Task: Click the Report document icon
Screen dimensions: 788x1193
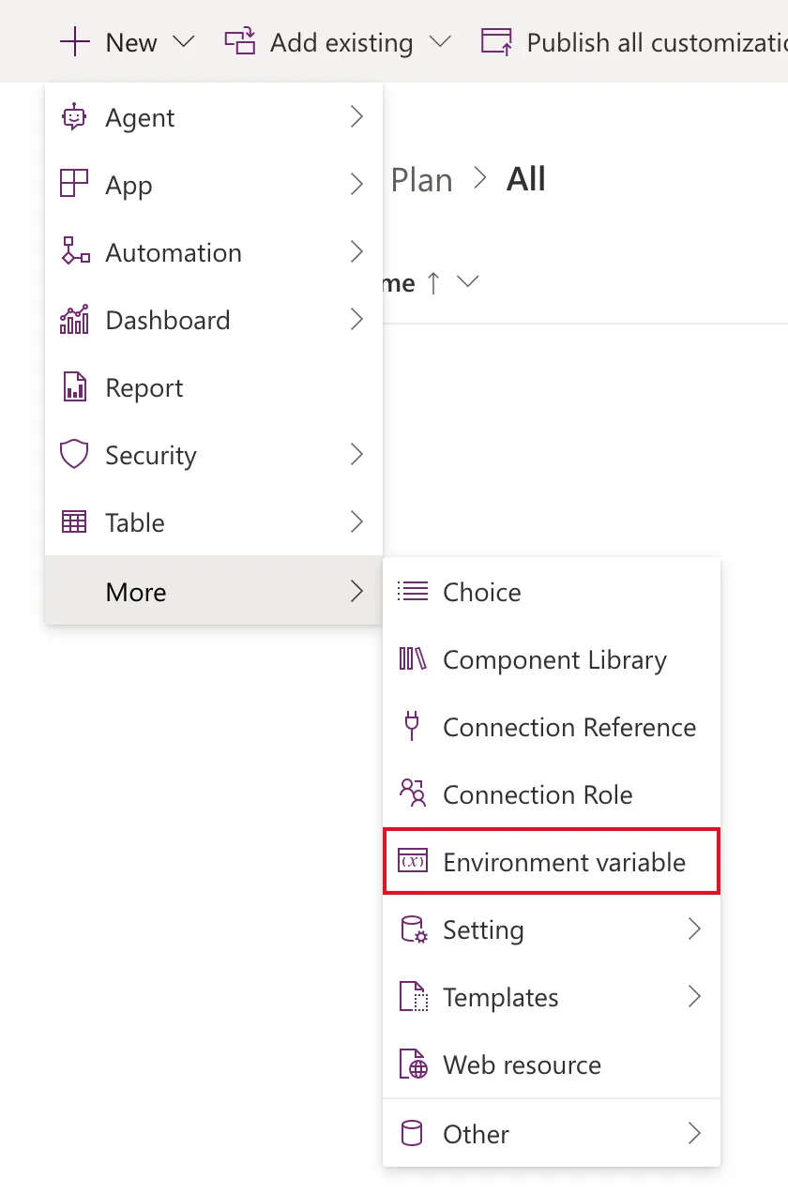Action: pyautogui.click(x=74, y=387)
